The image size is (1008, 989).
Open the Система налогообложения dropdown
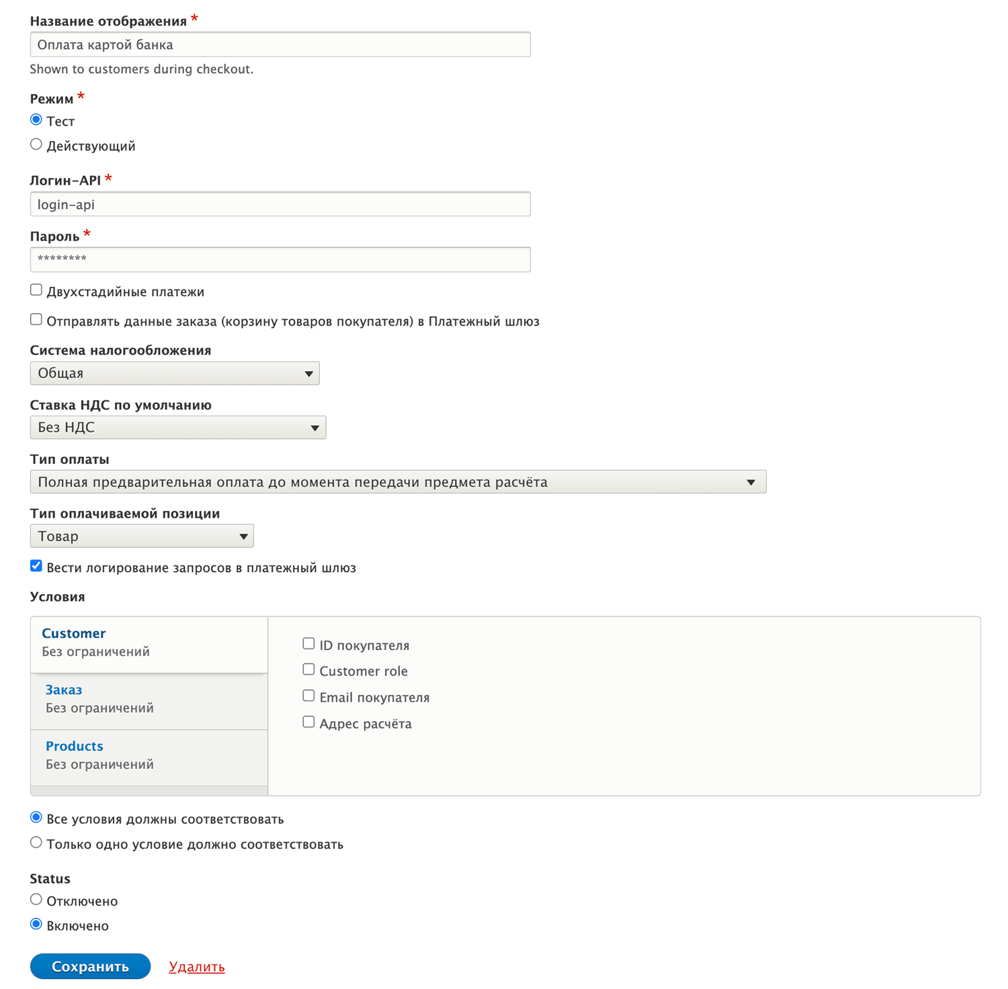click(175, 373)
